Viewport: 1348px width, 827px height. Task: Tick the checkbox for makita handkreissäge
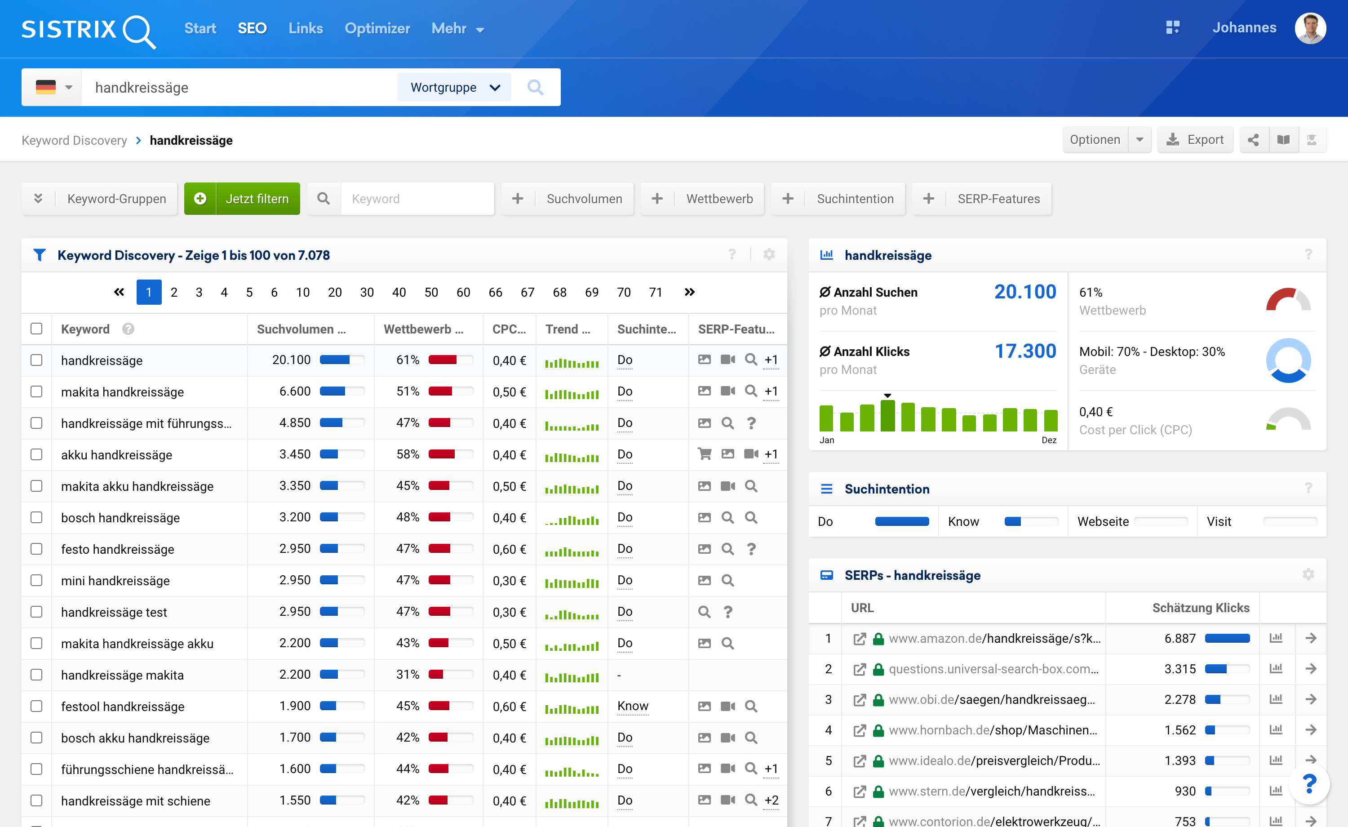(x=37, y=392)
